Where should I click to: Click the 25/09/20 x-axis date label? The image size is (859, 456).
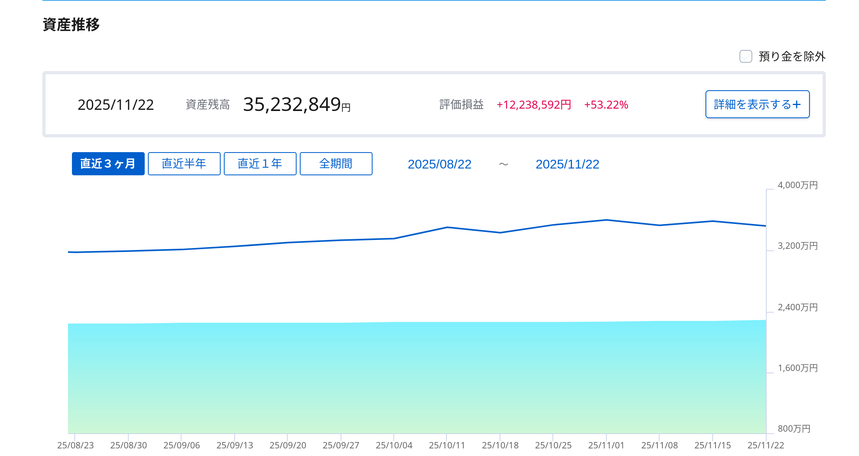point(288,445)
